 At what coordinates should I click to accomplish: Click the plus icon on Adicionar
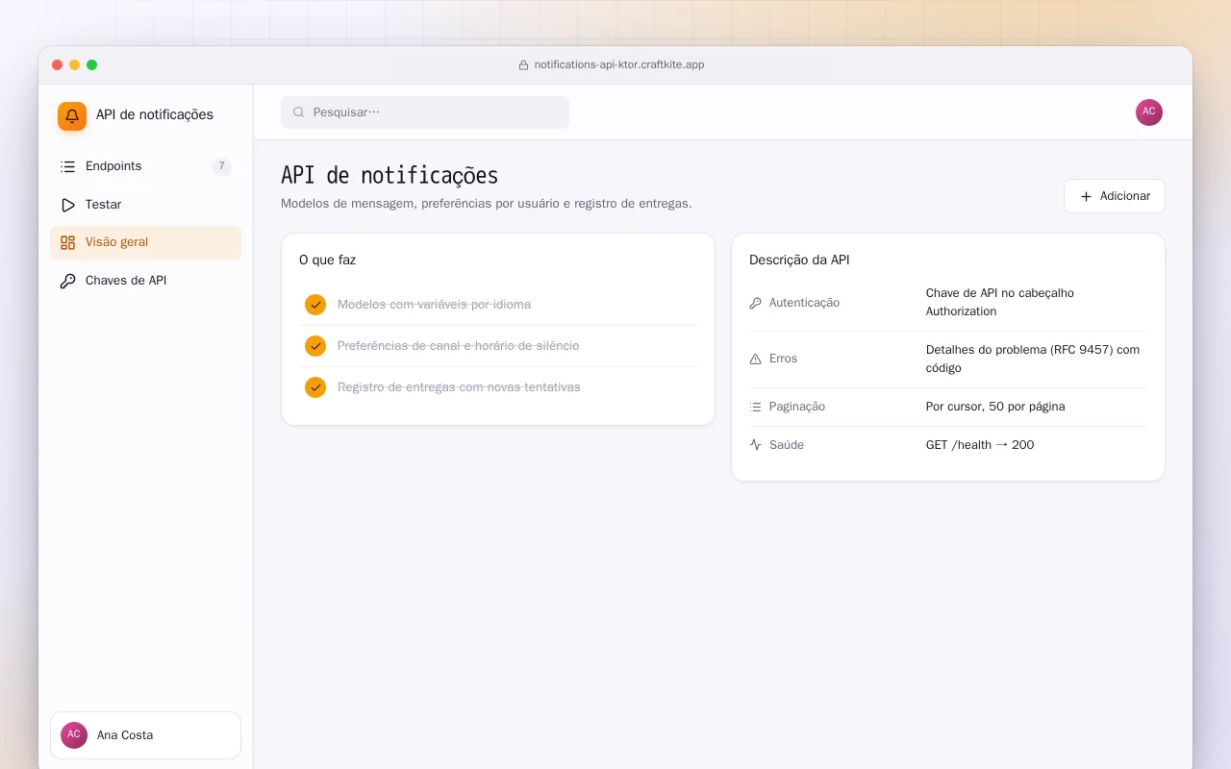coord(1086,196)
